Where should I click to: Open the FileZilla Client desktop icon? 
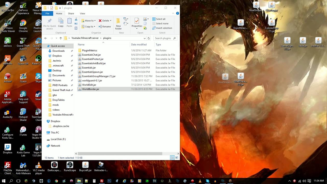coord(8,168)
